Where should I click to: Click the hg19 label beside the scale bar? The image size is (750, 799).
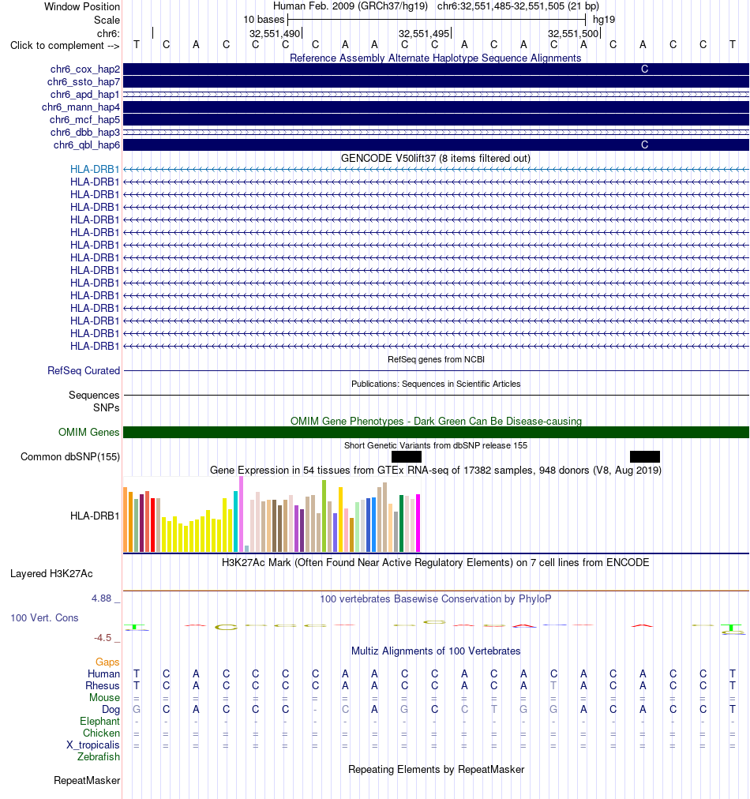coord(604,20)
